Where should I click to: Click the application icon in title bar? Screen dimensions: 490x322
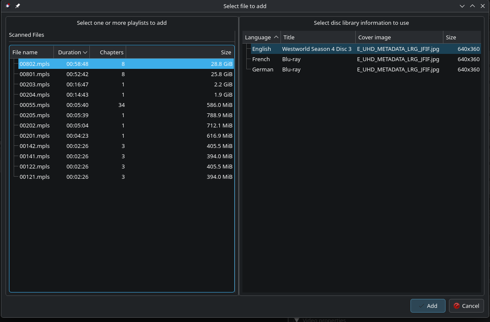(x=8, y=6)
